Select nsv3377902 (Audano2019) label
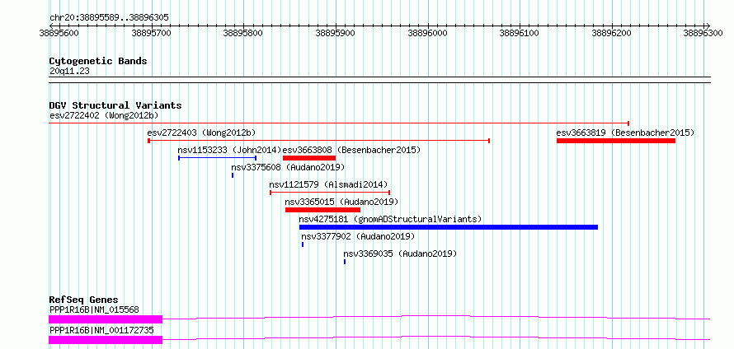 pyautogui.click(x=358, y=236)
